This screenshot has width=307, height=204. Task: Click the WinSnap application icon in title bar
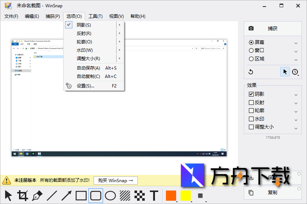pos(8,6)
